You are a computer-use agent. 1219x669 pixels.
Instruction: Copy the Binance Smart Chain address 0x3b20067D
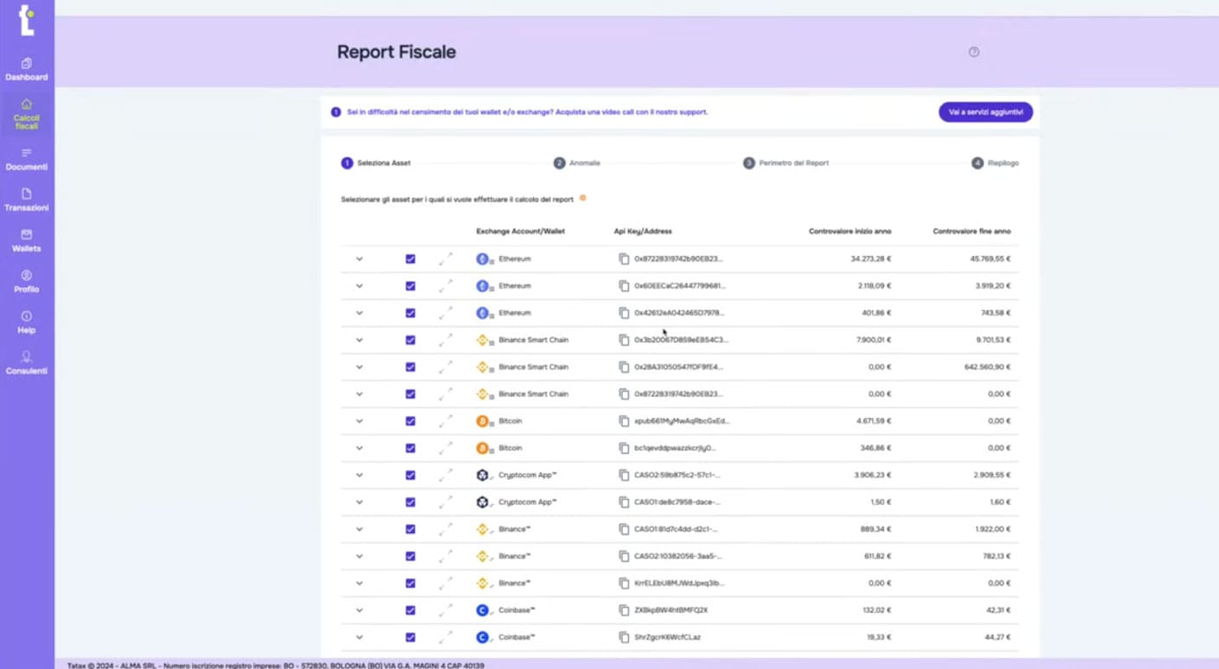coord(624,340)
